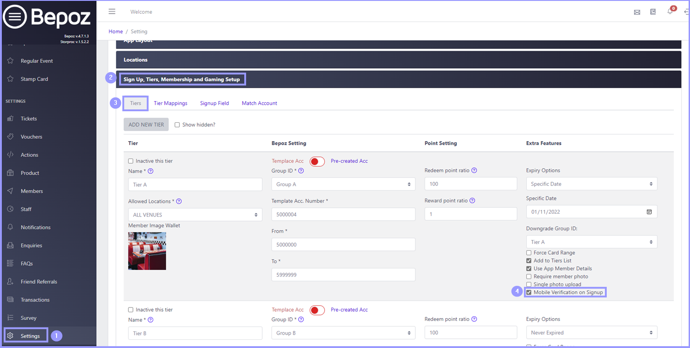Follow the Home breadcrumb link
Screen dimensions: 690x348
tap(115, 32)
